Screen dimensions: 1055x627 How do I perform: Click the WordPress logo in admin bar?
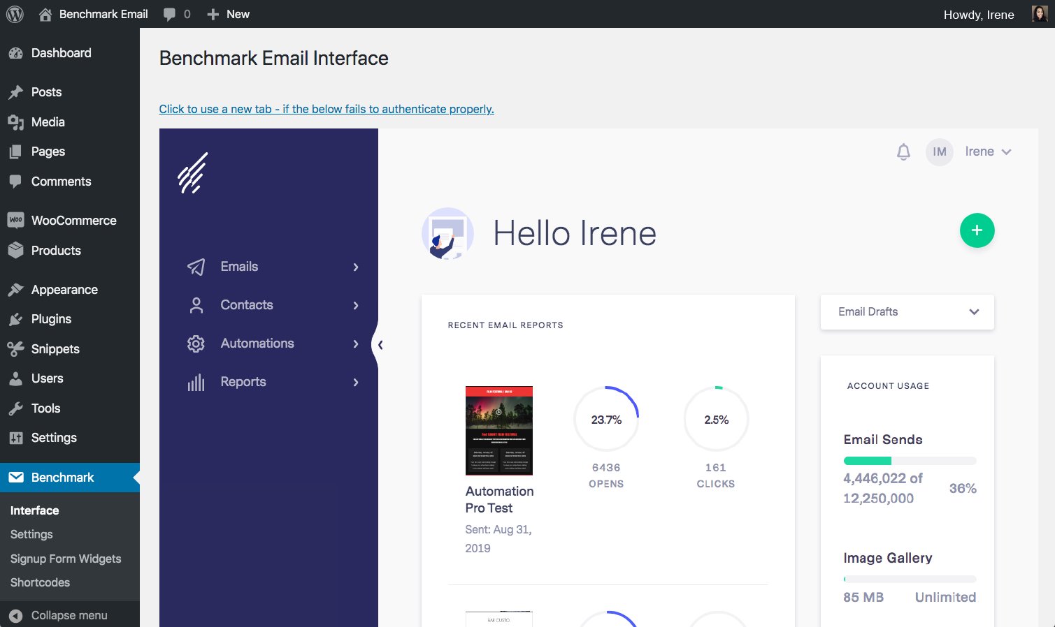tap(15, 14)
